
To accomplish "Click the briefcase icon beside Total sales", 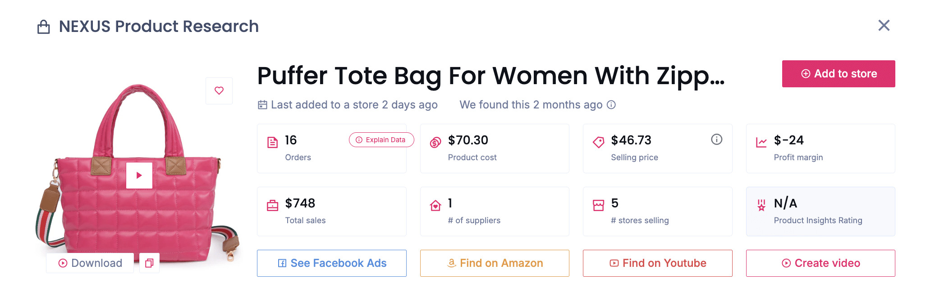I will tap(272, 205).
